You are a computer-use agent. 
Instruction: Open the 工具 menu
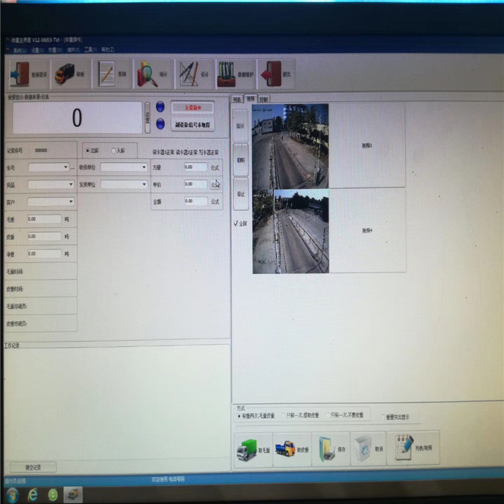pyautogui.click(x=91, y=50)
